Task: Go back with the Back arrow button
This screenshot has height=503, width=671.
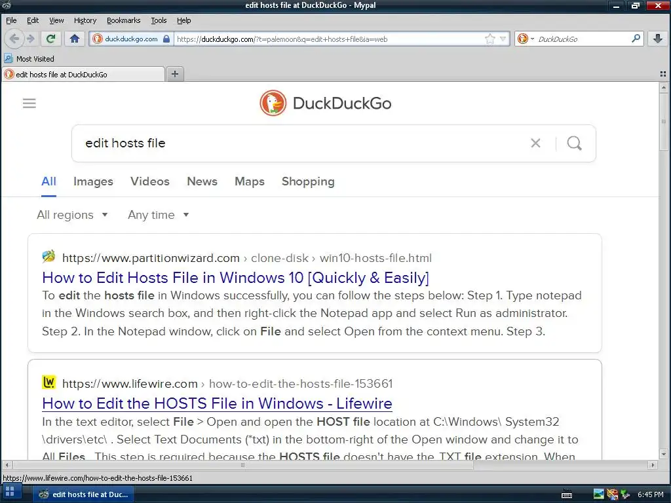Action: tap(14, 39)
